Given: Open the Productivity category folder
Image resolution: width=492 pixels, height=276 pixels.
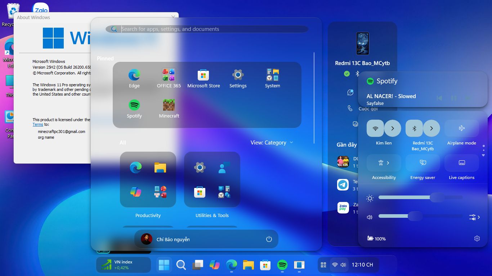Looking at the screenshot, I should [x=148, y=179].
